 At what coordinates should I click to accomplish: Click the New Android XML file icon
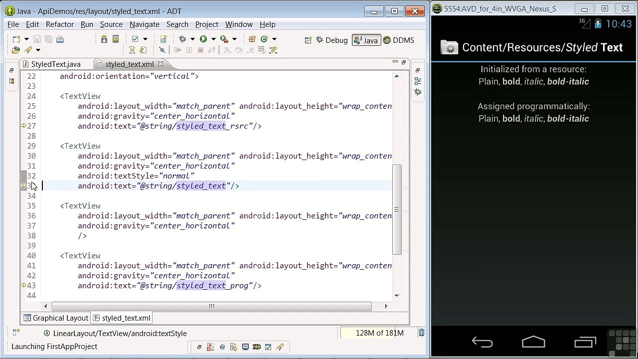point(163,39)
